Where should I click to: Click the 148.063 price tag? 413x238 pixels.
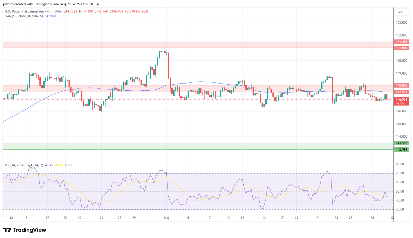pos(401,85)
